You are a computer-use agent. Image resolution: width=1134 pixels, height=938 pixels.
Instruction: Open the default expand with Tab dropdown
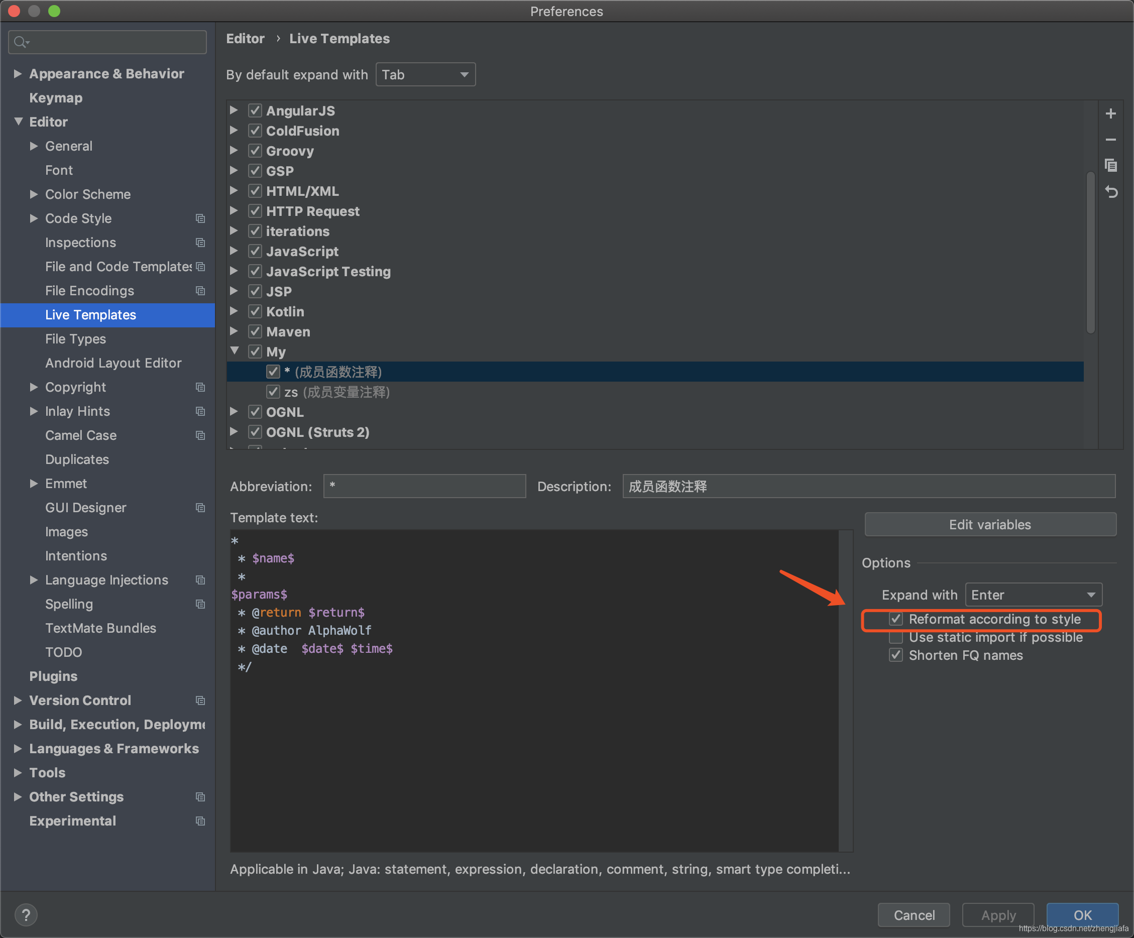click(x=425, y=74)
